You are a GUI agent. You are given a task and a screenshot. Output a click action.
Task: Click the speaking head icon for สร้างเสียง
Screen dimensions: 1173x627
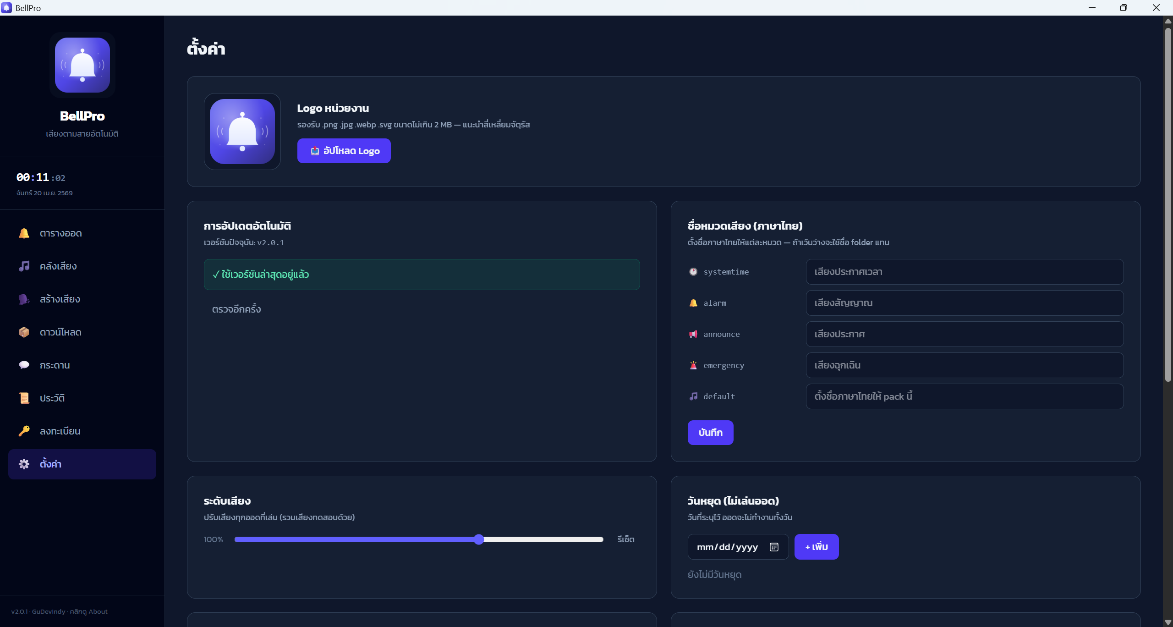[24, 299]
